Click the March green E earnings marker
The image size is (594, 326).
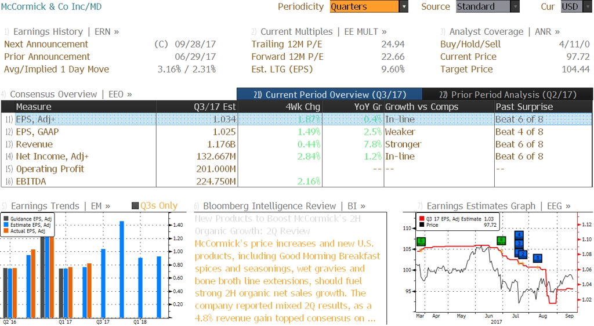[x=421, y=241]
